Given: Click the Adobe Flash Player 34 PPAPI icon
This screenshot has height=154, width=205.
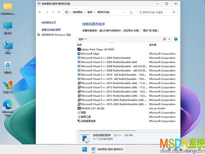Looking at the screenshot, I should 79,49.
